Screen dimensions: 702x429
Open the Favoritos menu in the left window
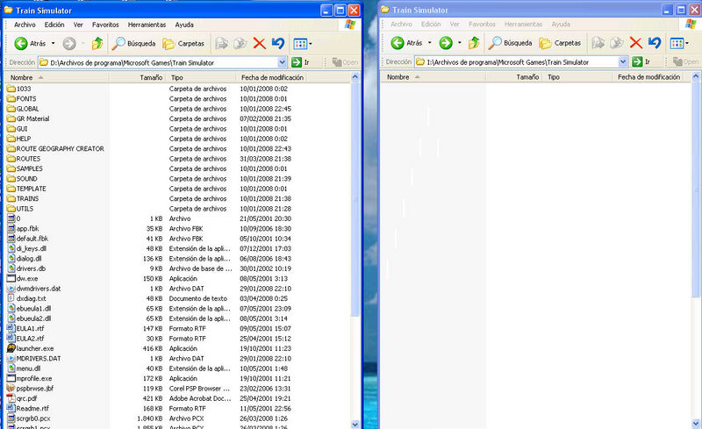(x=107, y=25)
